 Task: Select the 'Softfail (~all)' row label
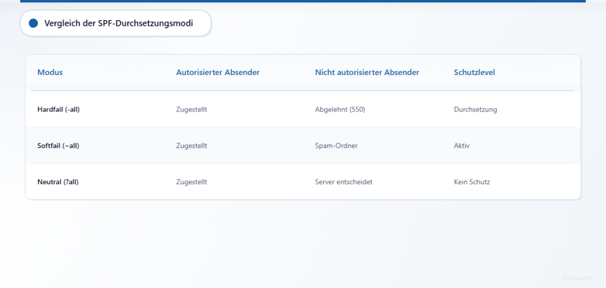[59, 146]
